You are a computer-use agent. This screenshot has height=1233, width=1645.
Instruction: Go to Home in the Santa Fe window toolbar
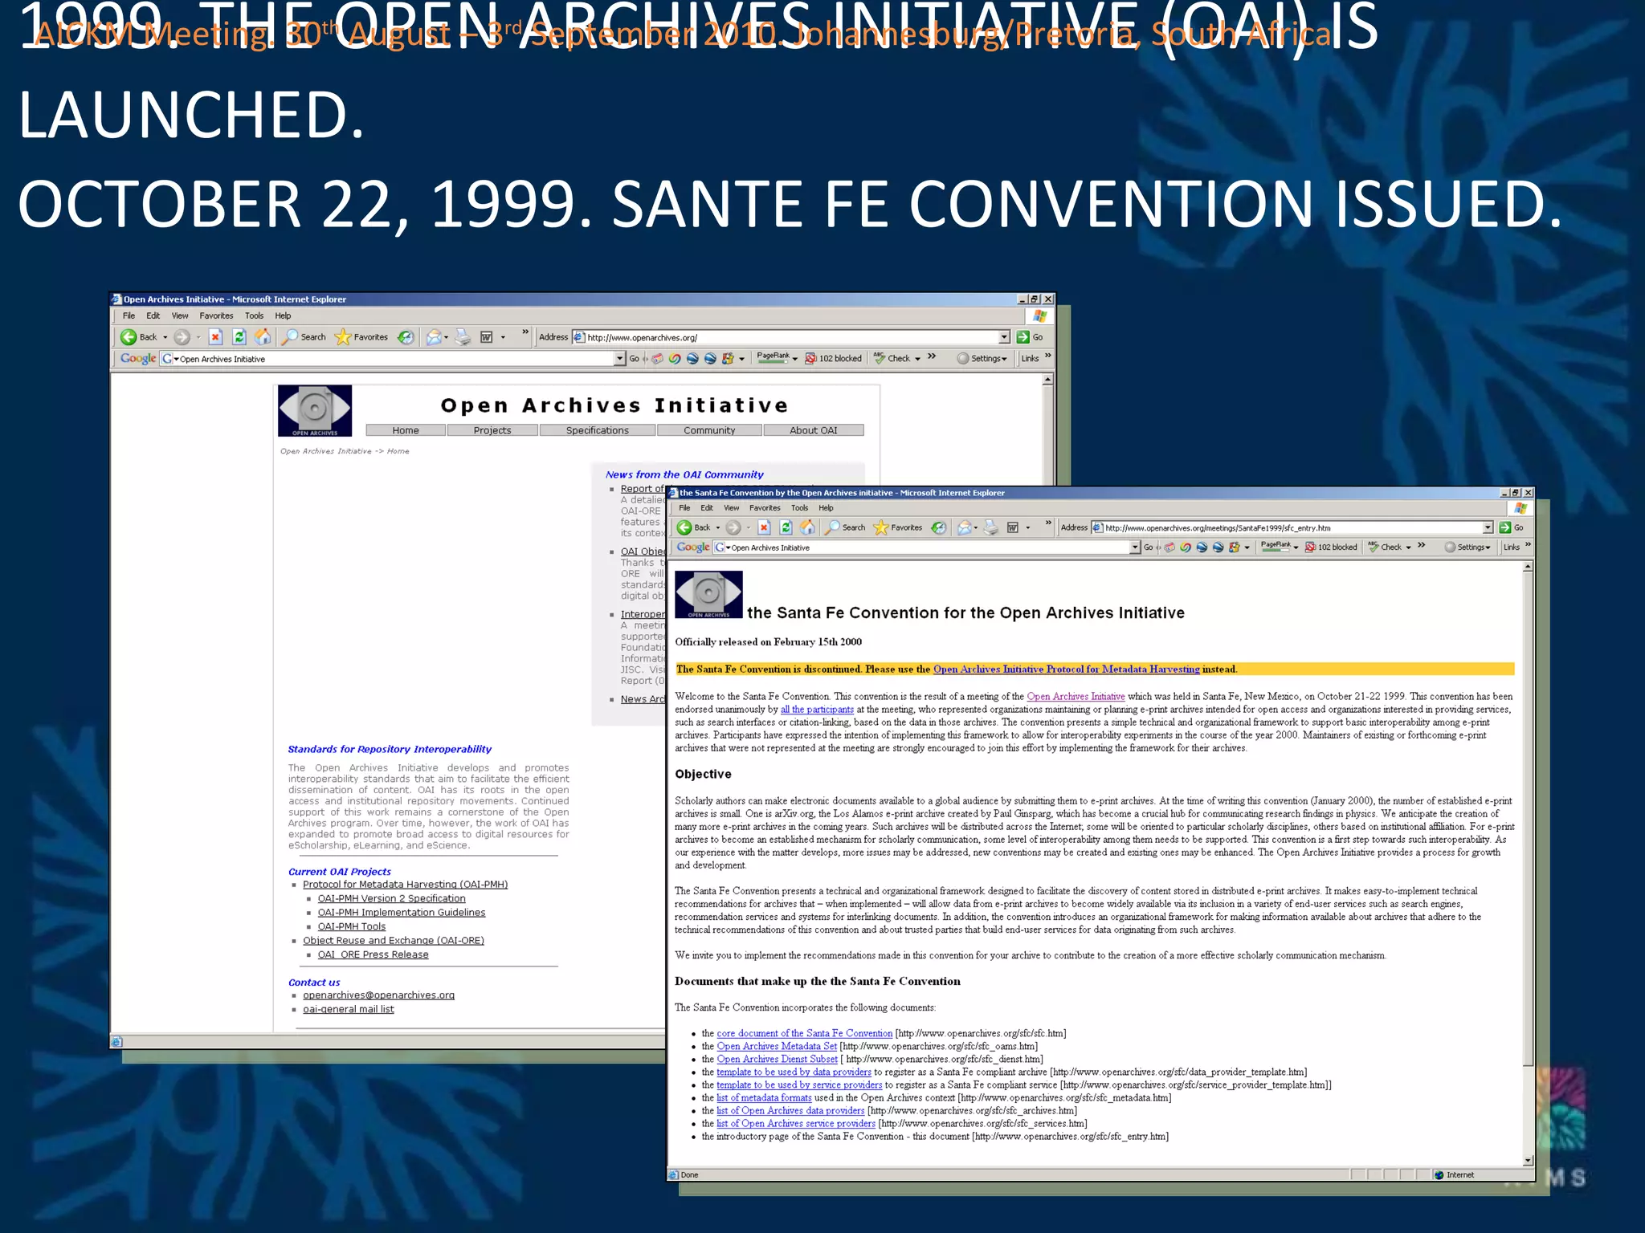[x=807, y=527]
